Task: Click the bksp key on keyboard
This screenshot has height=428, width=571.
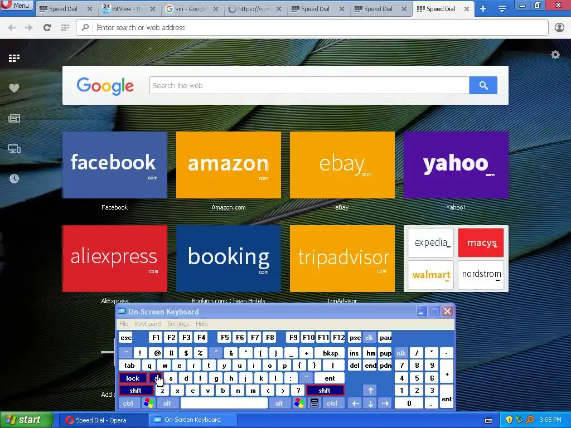Action: pos(330,353)
